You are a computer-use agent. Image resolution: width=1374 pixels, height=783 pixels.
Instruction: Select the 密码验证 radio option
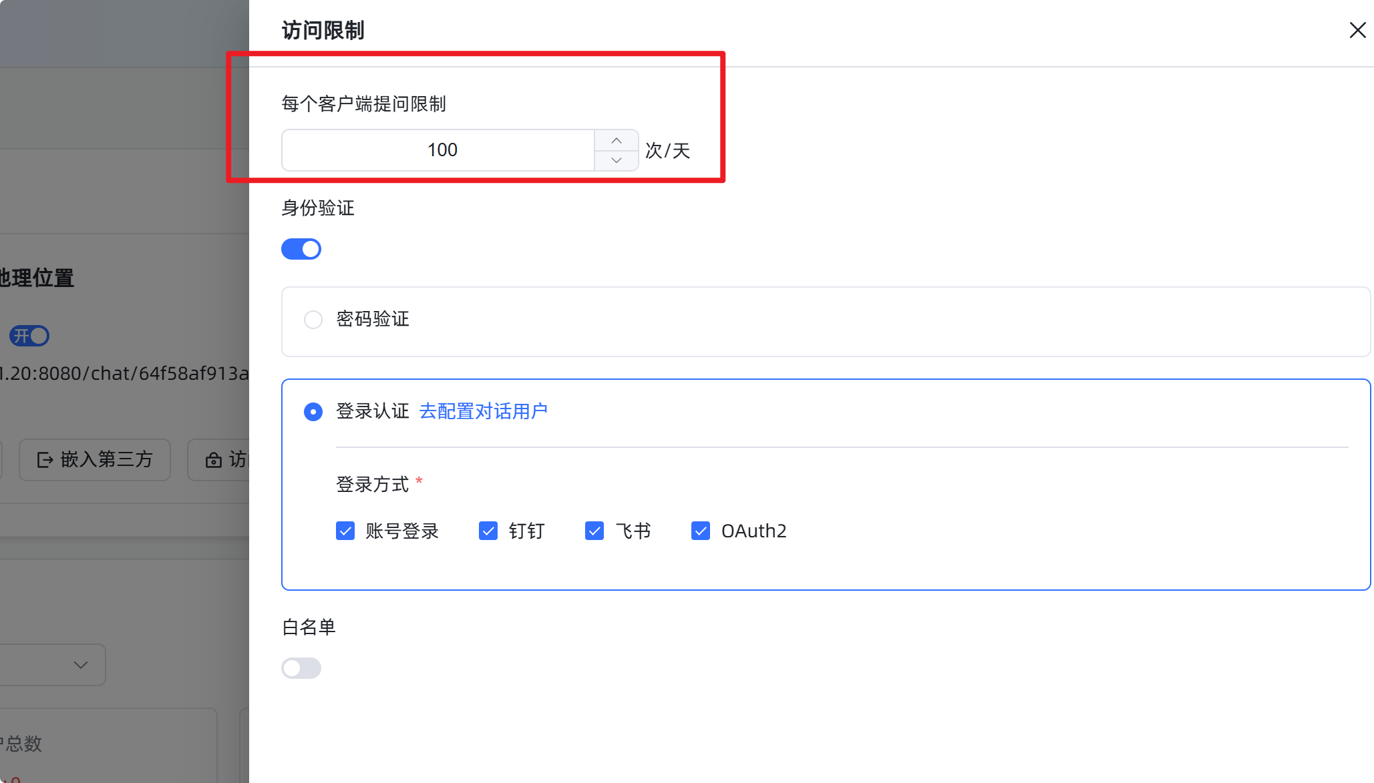point(313,320)
